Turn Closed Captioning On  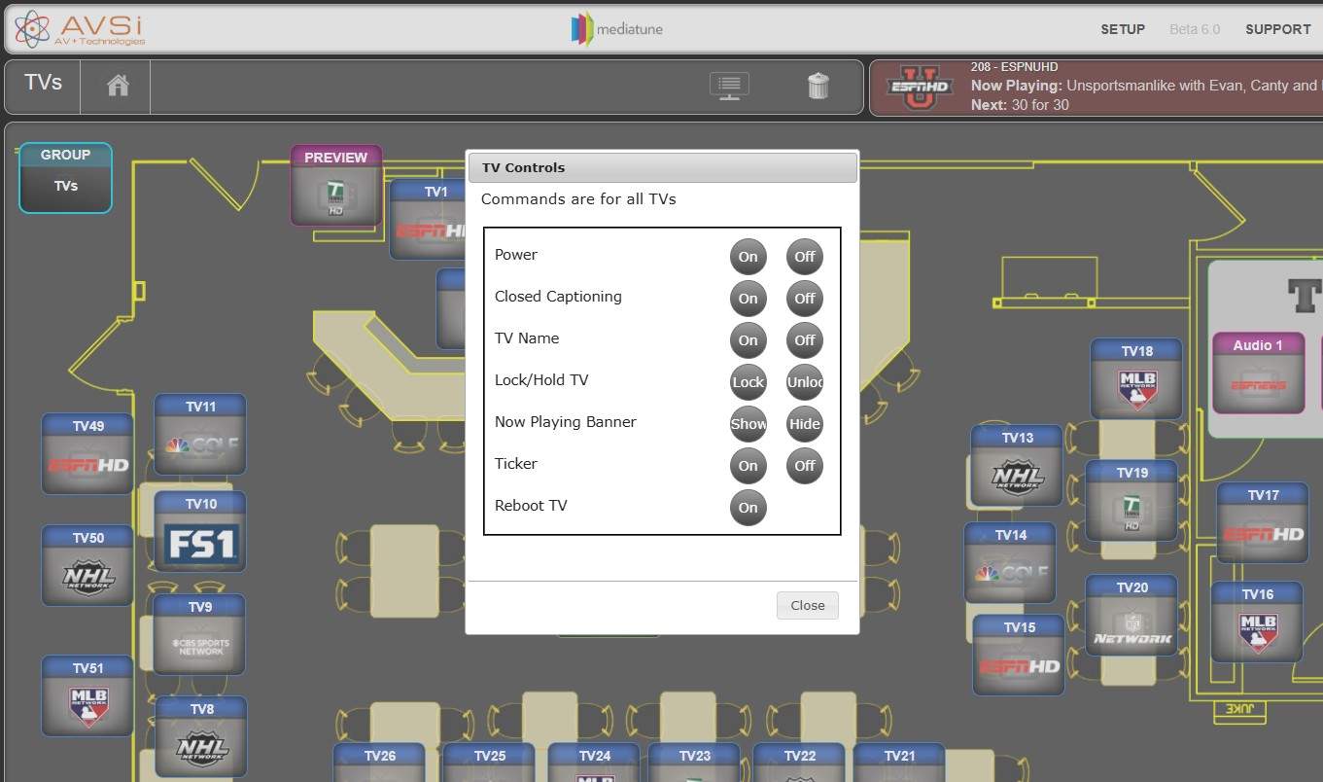(x=748, y=299)
